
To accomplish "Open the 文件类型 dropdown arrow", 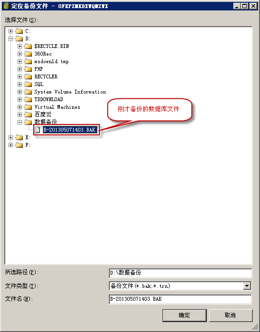I will tap(247, 286).
